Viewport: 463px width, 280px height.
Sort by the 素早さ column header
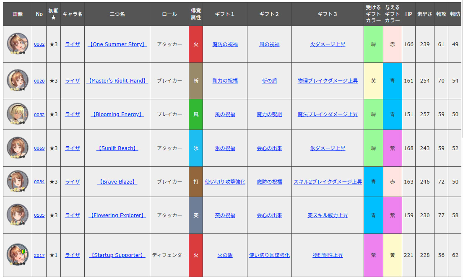click(424, 14)
